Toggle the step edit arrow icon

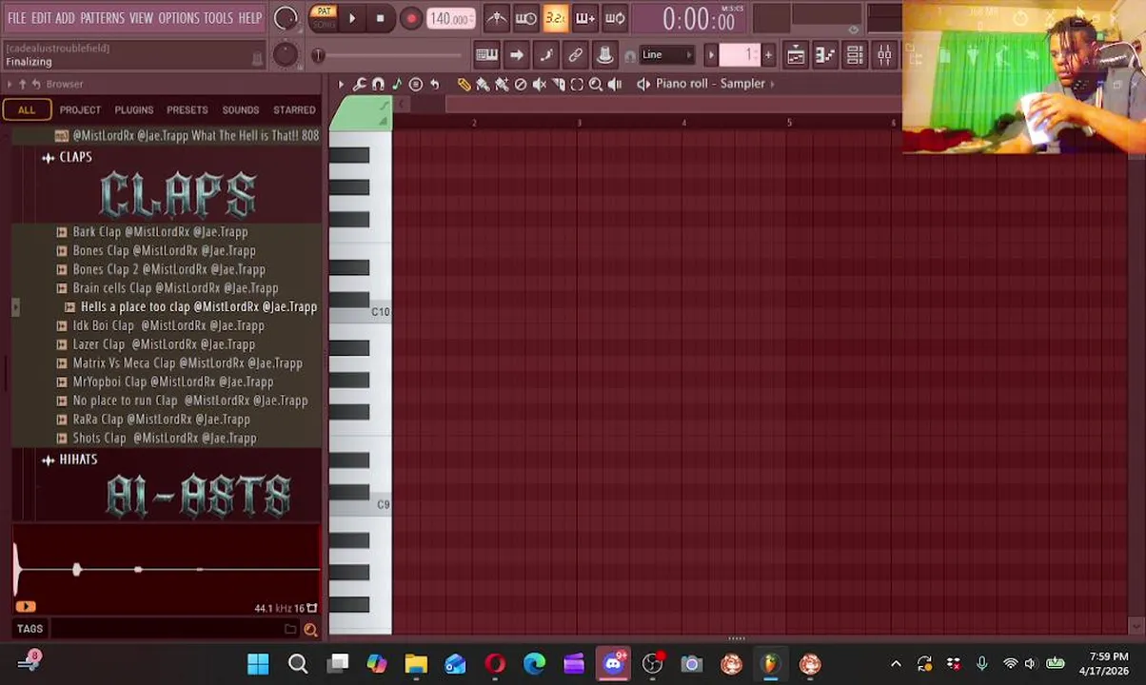click(516, 55)
